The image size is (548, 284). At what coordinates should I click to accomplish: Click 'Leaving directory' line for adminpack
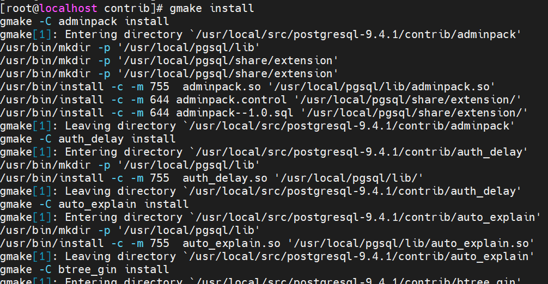[257, 126]
